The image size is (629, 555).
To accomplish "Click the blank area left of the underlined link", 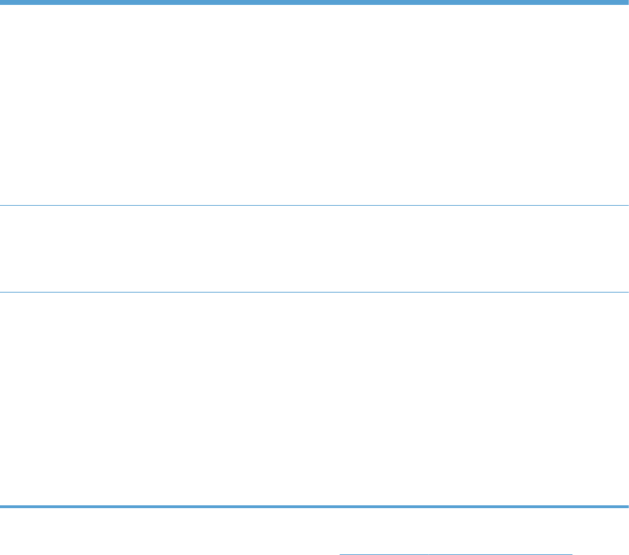I will click(168, 552).
